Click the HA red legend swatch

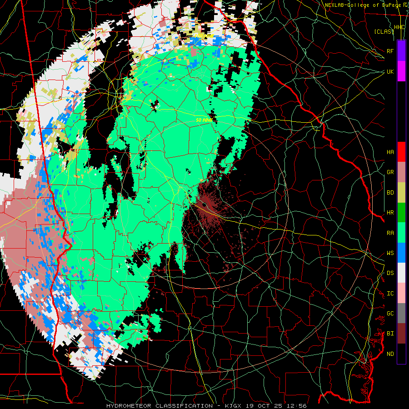tap(401, 152)
